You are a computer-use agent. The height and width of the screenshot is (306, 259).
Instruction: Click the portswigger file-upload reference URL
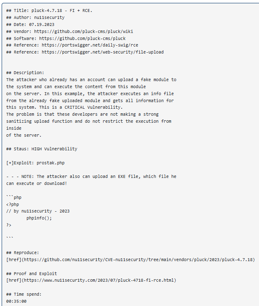click(x=102, y=52)
